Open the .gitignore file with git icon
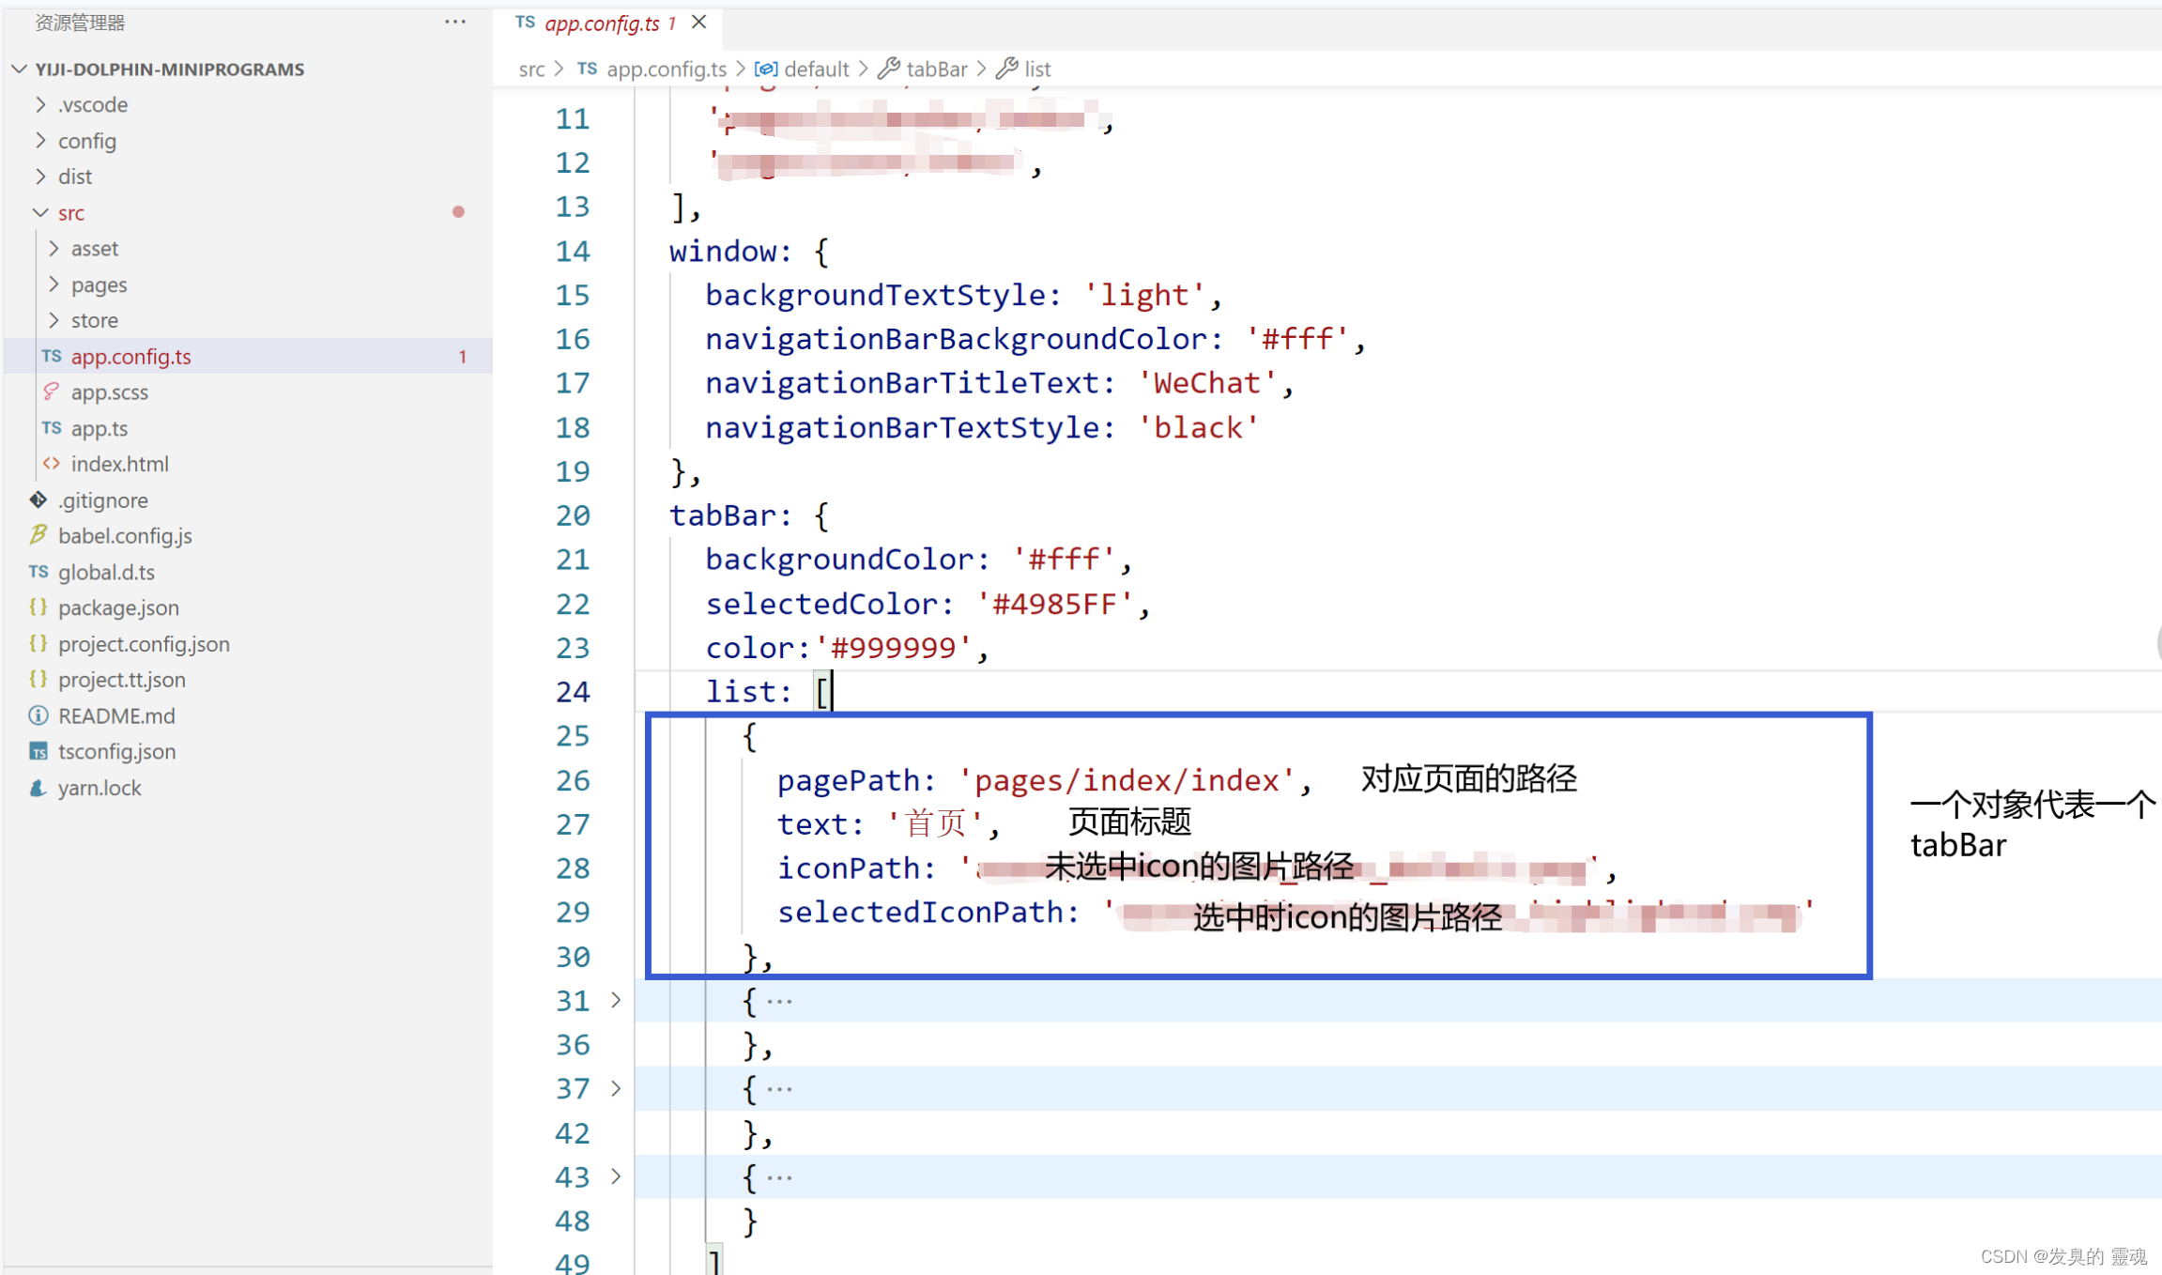This screenshot has width=2162, height=1275. pyautogui.click(x=102, y=499)
